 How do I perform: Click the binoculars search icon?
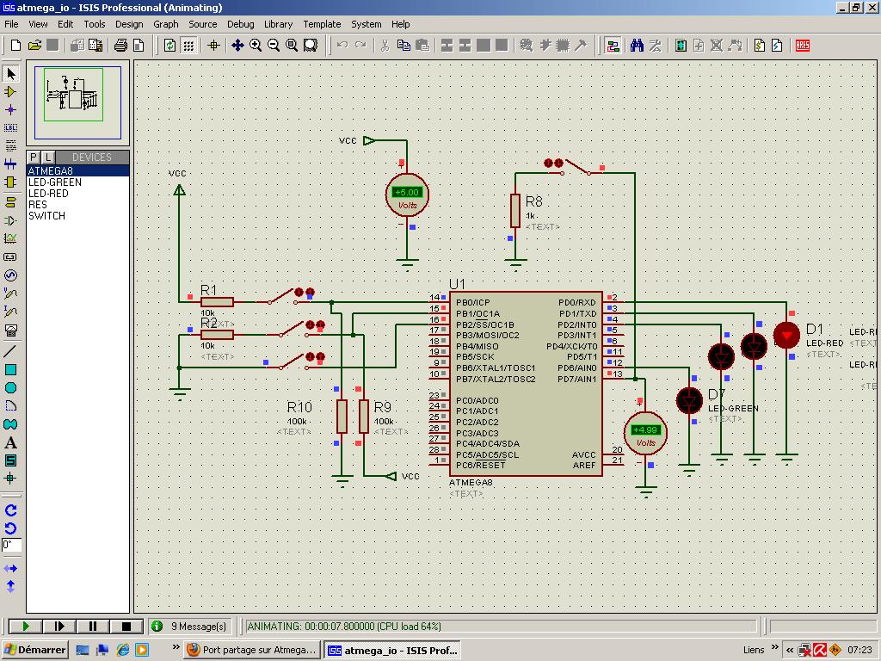(x=637, y=45)
